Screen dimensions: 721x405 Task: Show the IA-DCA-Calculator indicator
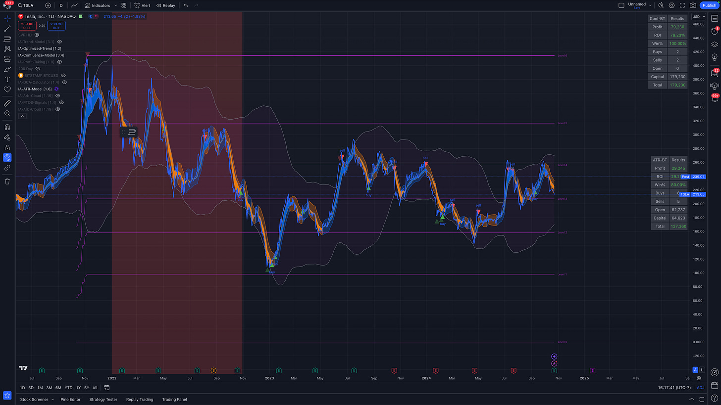[x=64, y=82]
